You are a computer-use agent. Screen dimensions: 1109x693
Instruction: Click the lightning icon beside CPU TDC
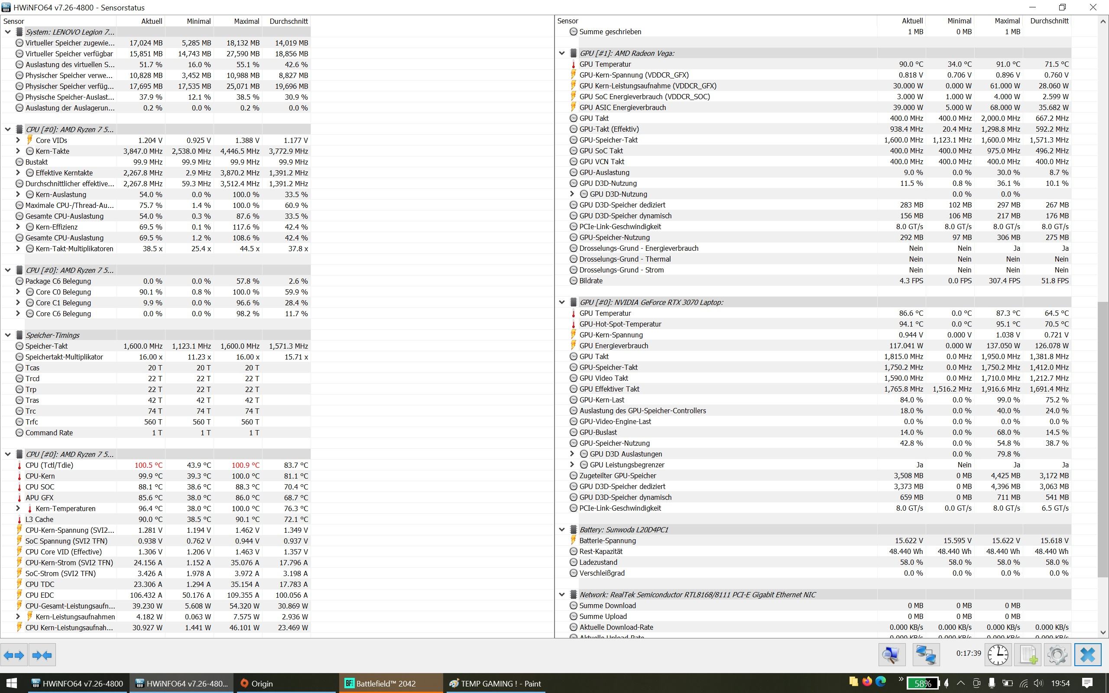click(x=19, y=584)
